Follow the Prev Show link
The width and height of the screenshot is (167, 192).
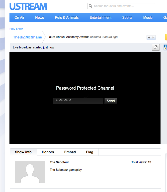pyautogui.click(x=16, y=29)
